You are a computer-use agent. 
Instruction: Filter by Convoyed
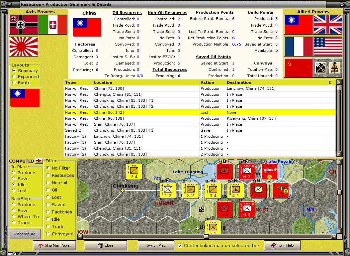coord(59,234)
